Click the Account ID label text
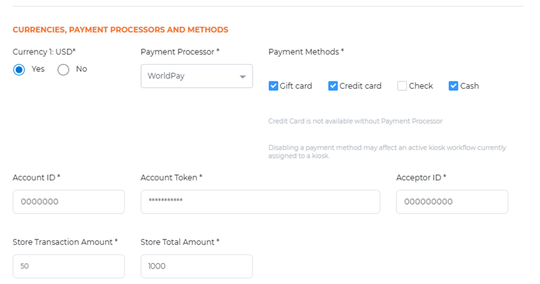Image resolution: width=540 pixels, height=284 pixels. [36, 178]
